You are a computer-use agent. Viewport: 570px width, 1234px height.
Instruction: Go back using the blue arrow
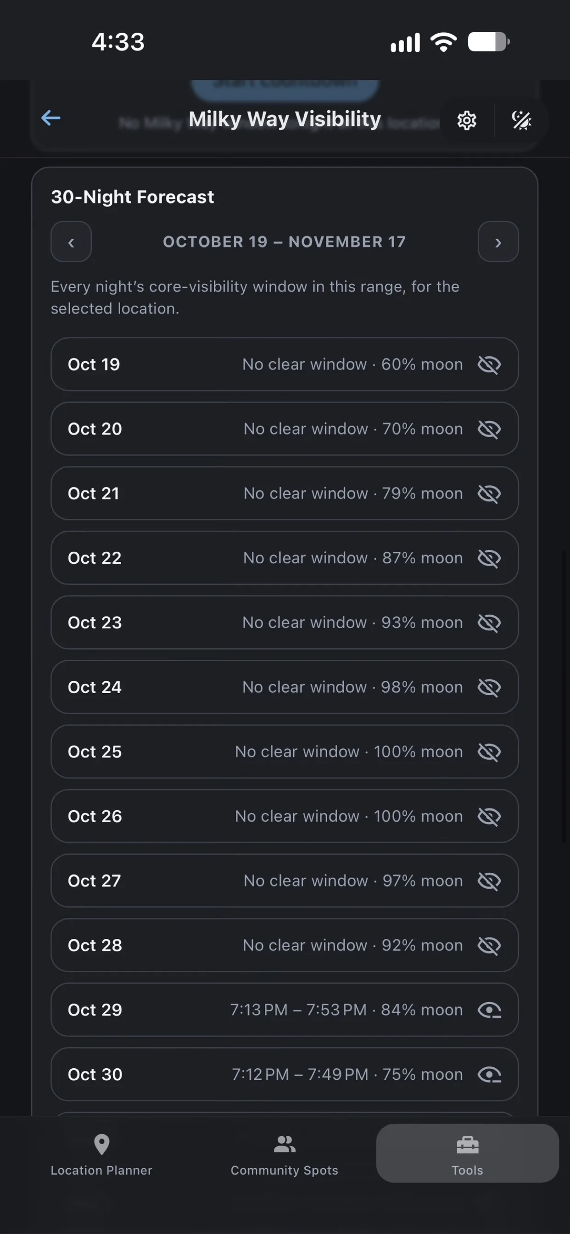tap(51, 118)
